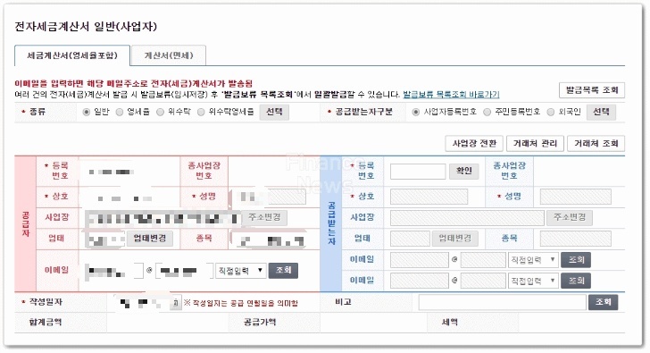This screenshot has height=353, width=650.
Task: Click supplier 업태변경 button
Action: tap(150, 238)
